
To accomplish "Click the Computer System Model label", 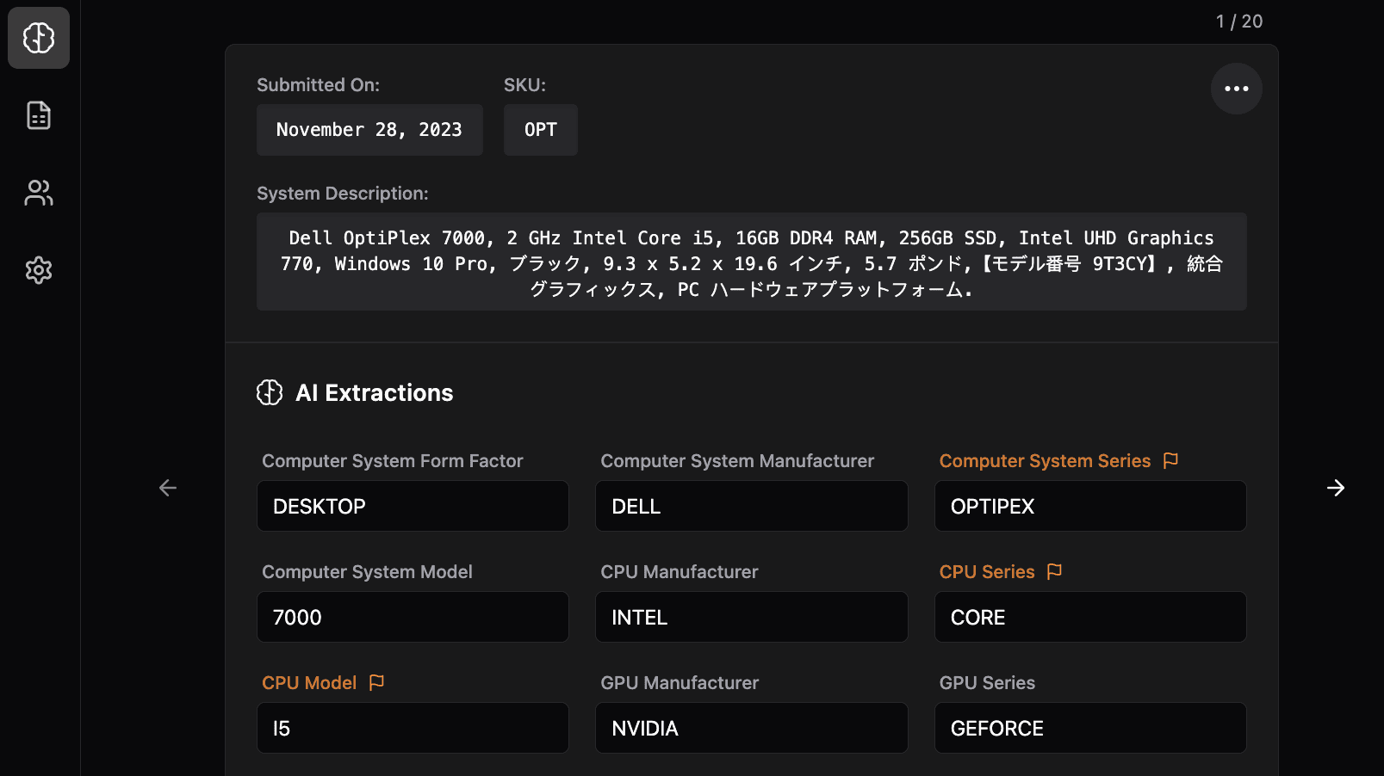I will (367, 572).
